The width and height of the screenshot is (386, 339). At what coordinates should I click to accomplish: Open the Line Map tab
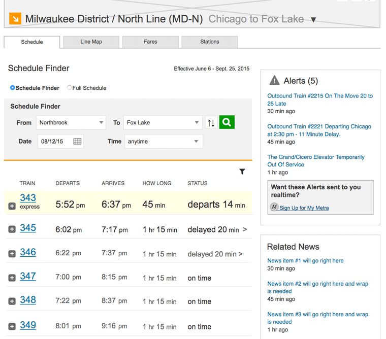click(x=91, y=42)
